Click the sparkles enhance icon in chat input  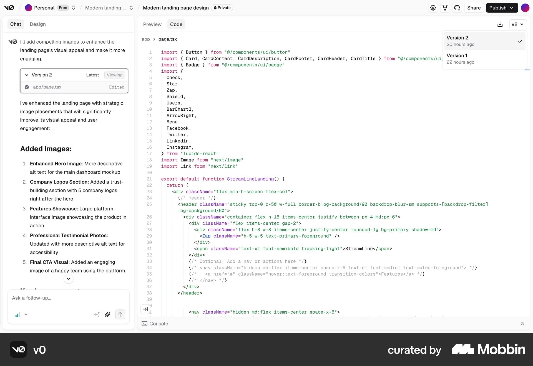coord(97,314)
